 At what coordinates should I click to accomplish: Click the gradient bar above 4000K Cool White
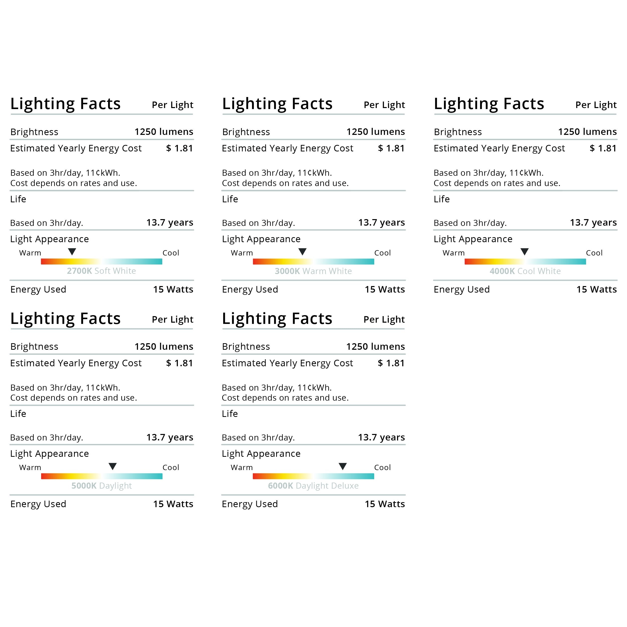coord(525,261)
